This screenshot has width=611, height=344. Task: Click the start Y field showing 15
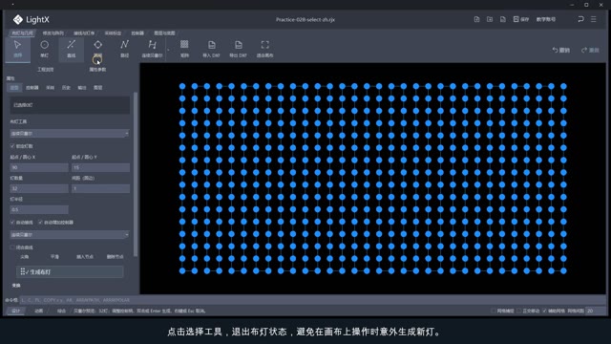click(100, 167)
